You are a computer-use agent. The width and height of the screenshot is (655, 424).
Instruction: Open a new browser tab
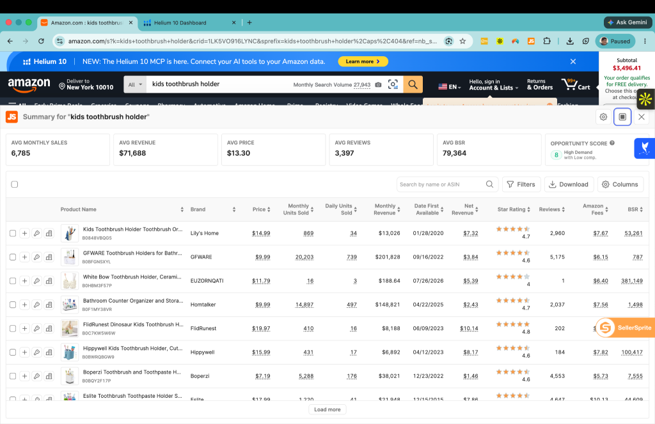click(249, 22)
